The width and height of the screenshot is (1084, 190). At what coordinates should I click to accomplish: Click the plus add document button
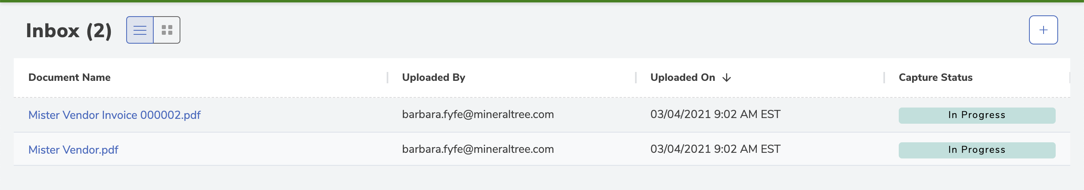[x=1043, y=30]
